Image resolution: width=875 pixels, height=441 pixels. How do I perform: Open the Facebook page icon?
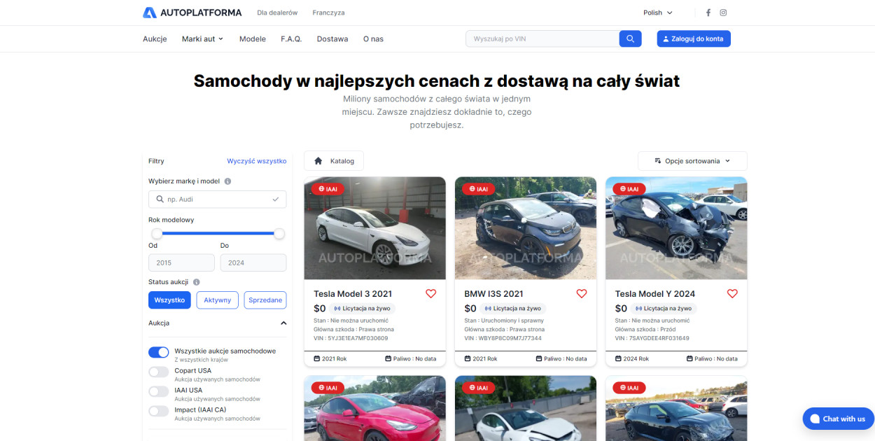coord(708,13)
